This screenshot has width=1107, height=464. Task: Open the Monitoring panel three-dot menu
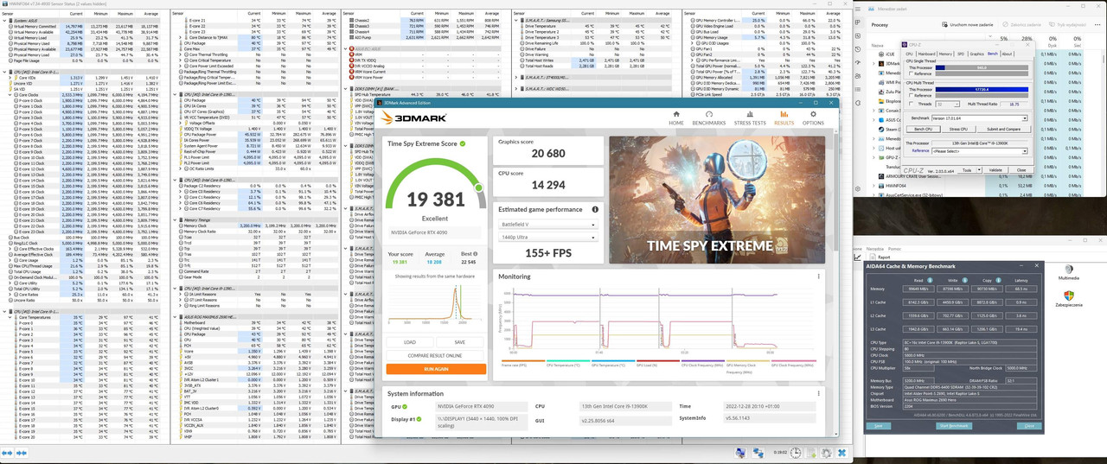(x=818, y=276)
